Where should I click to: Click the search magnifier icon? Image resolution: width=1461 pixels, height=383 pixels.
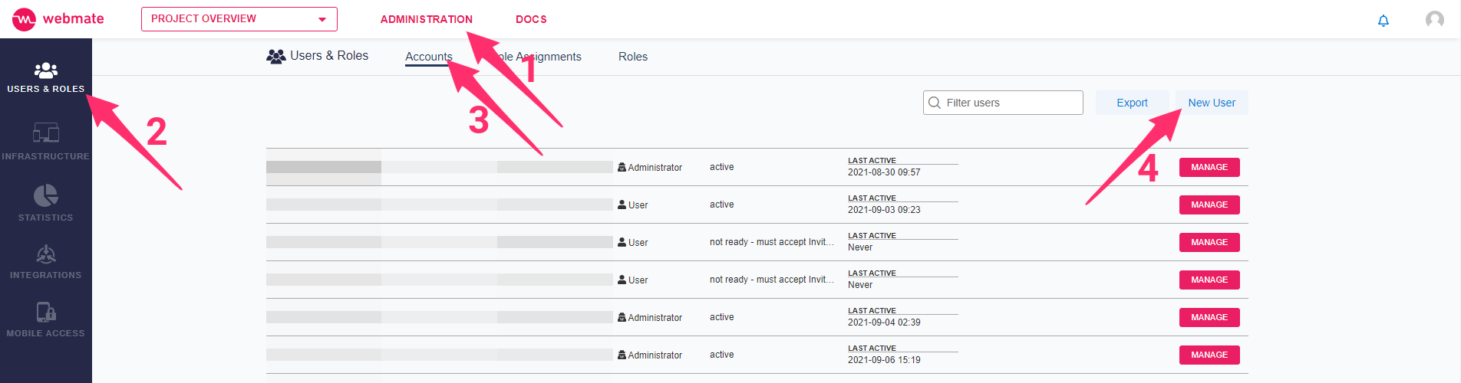coord(935,103)
